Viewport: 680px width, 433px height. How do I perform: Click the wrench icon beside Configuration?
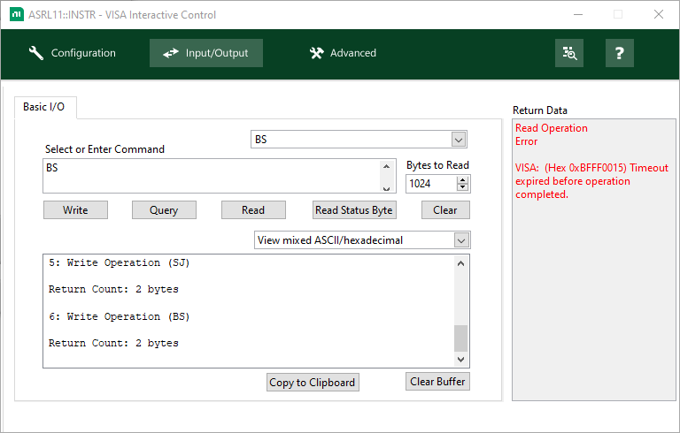[36, 53]
